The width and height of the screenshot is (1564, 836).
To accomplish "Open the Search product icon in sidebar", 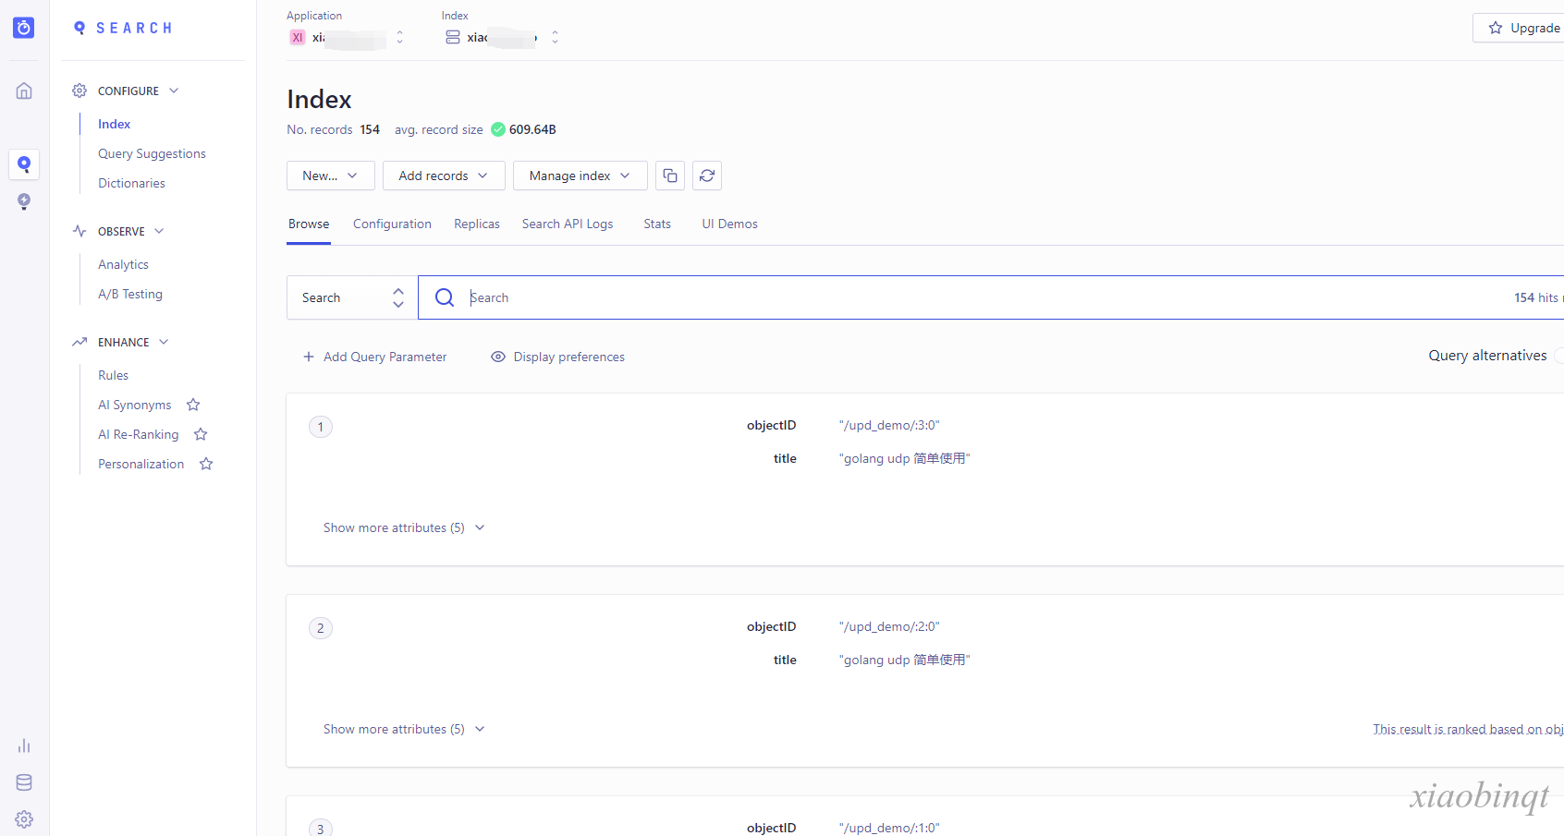I will pyautogui.click(x=24, y=164).
